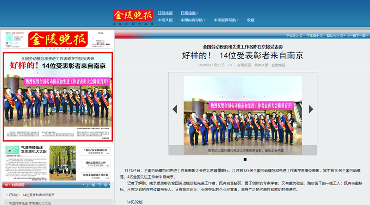Viewport: 370px width, 205px height.
Task: Open the 探月工程嫦娥五号任务 teaser box
Action: click(x=96, y=176)
